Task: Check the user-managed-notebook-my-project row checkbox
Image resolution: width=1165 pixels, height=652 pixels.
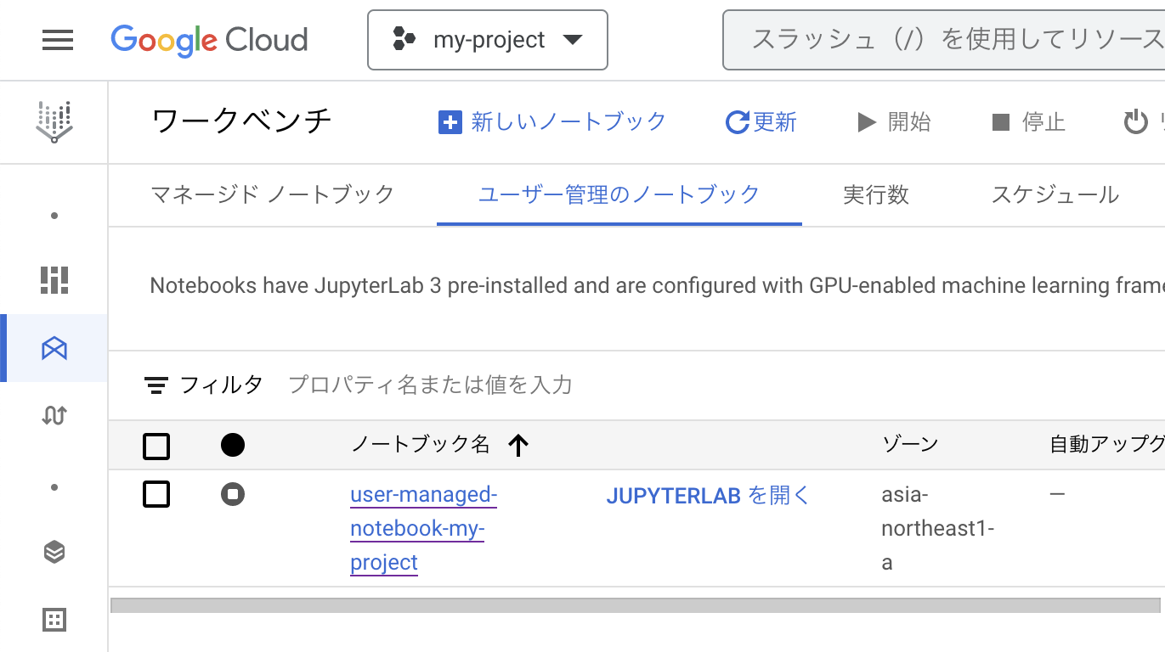Action: [x=156, y=494]
